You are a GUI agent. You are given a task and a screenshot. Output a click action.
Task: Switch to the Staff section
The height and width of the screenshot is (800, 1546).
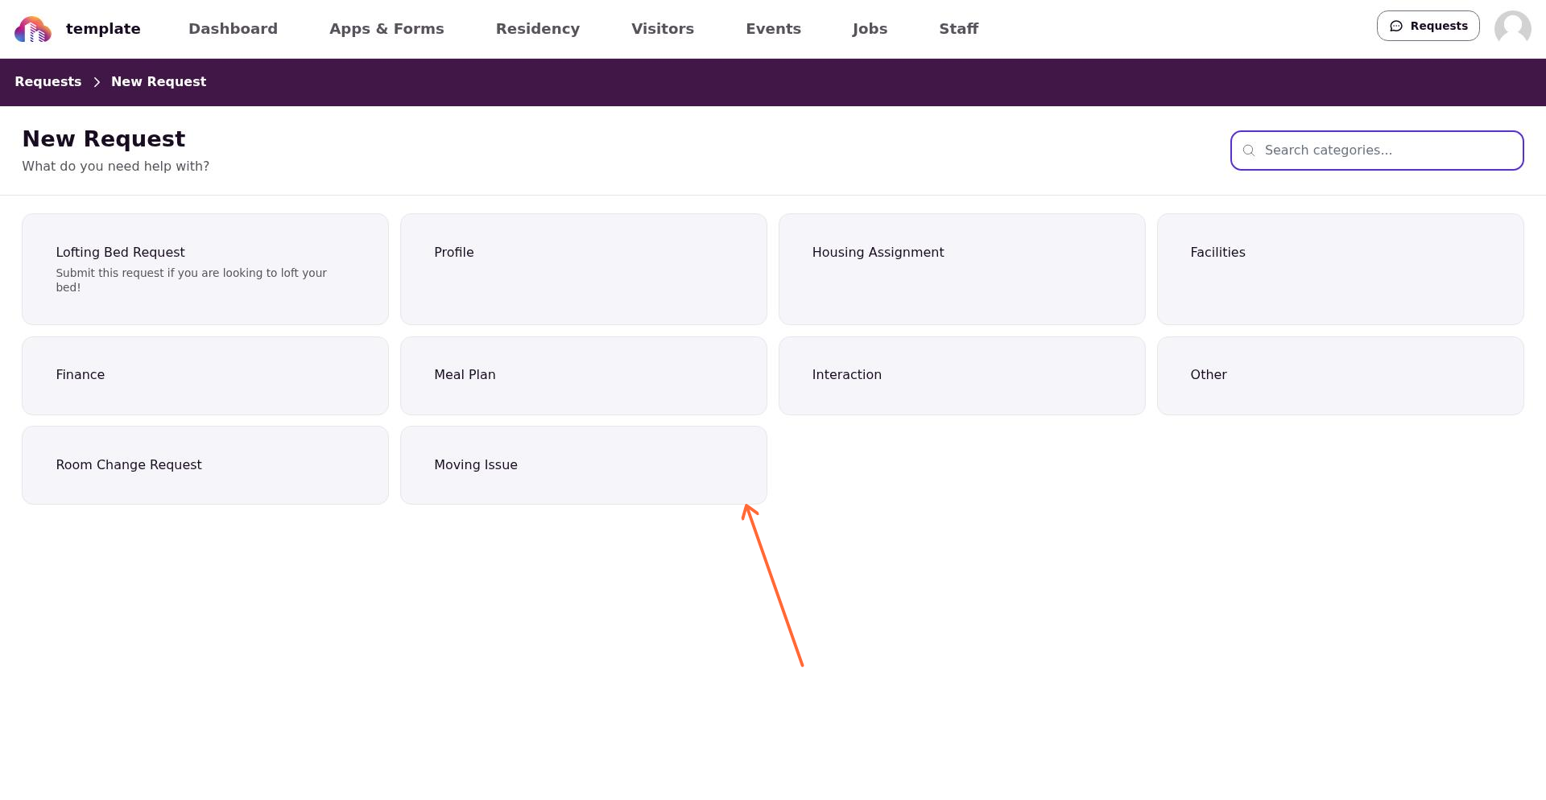click(958, 29)
